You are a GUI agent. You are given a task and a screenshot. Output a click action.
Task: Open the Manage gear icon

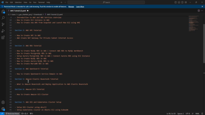(3, 109)
